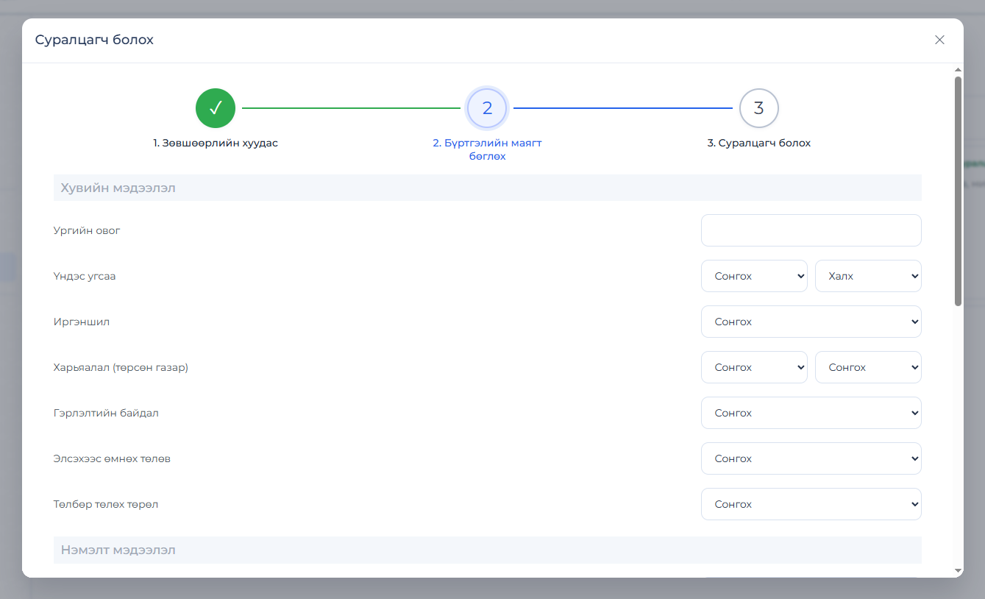Click the Суралцагч болох dialog title
Viewport: 985px width, 599px height.
click(x=94, y=40)
